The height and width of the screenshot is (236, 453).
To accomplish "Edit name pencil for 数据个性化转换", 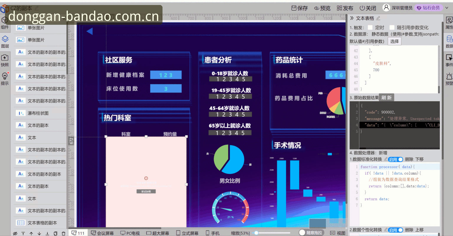I will click(x=386, y=230).
